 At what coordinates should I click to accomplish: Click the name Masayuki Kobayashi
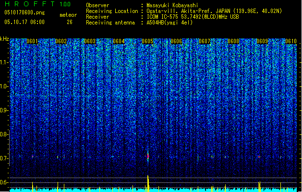(x=172, y=5)
